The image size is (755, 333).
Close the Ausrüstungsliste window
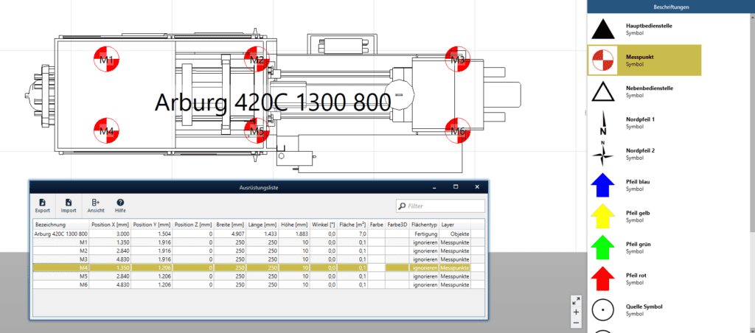(477, 186)
